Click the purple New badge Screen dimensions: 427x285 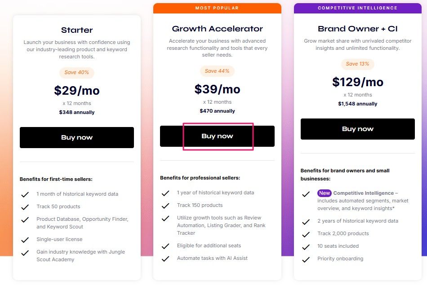[324, 193]
